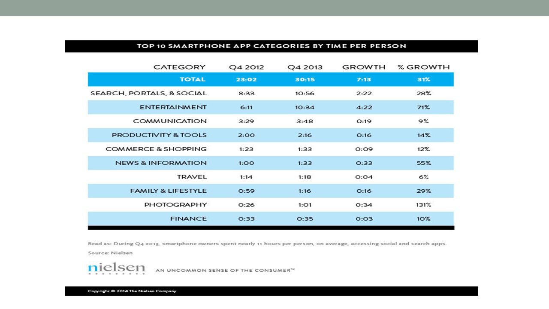Click the FINANCE row label
Screen dimensions: 549x309
point(188,219)
